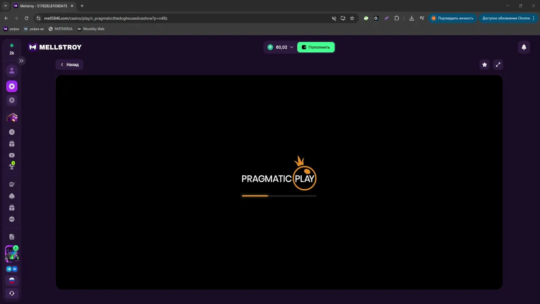The image size is (540, 304).
Task: Open the рефка bookmark
Action: (11, 29)
